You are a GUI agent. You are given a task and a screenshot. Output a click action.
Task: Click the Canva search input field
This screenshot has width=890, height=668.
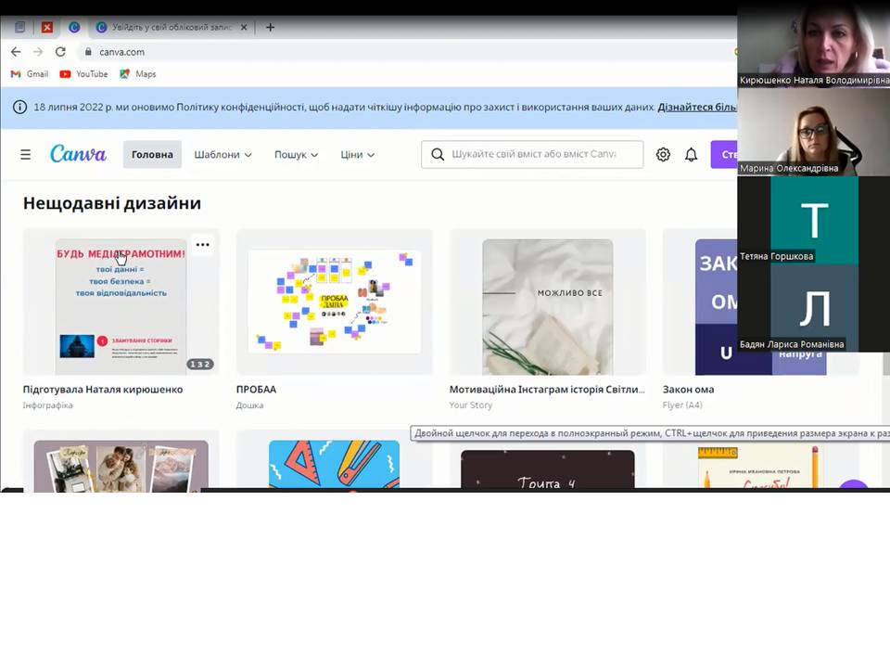pos(532,155)
